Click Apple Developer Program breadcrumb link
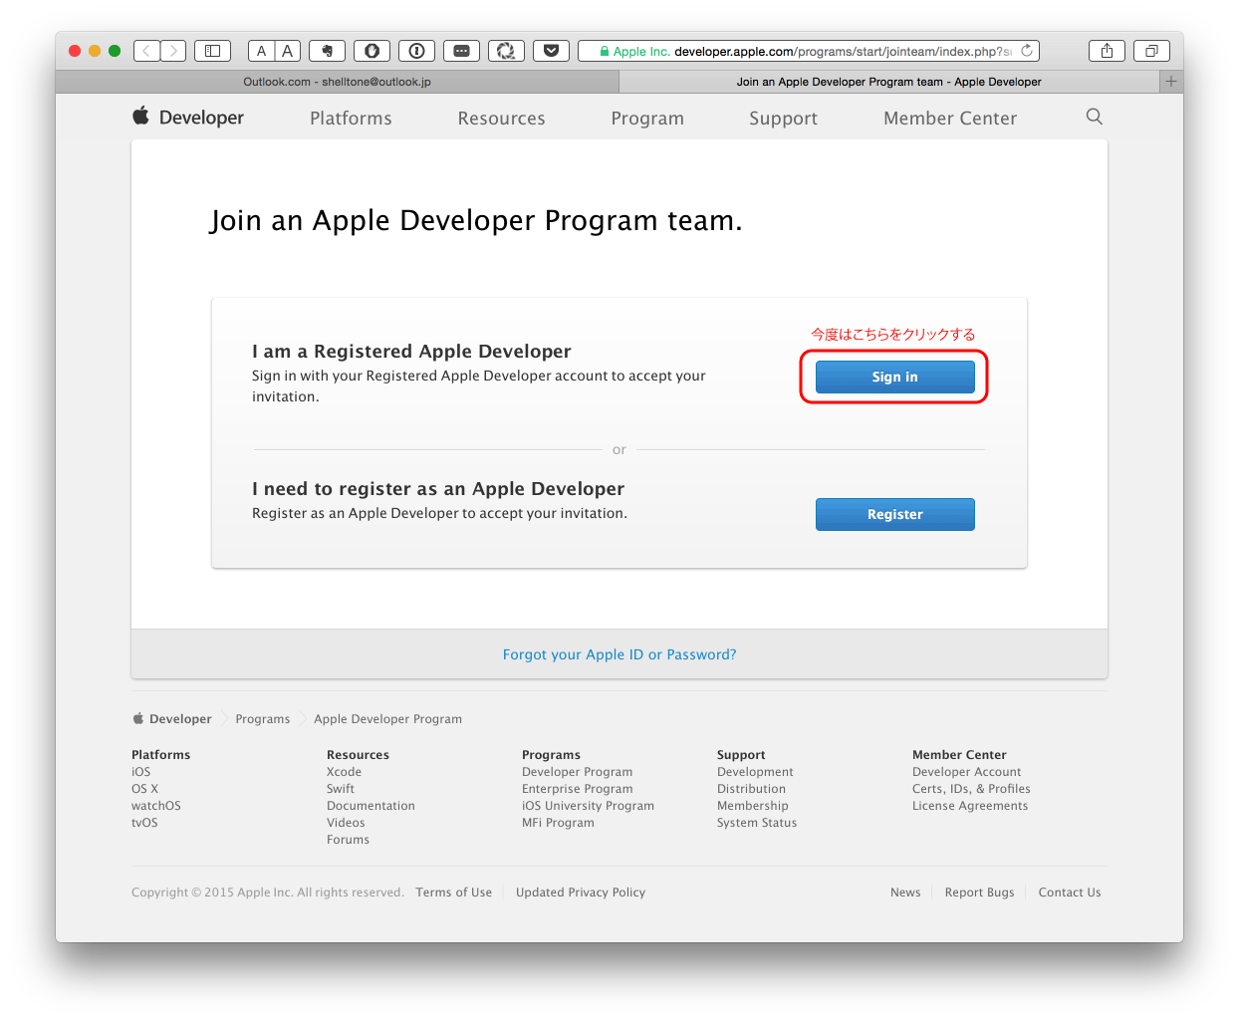Screen dimensions: 1239x1022 [x=387, y=719]
